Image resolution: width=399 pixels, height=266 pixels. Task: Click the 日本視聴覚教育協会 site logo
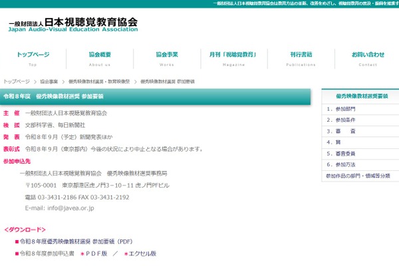click(73, 25)
